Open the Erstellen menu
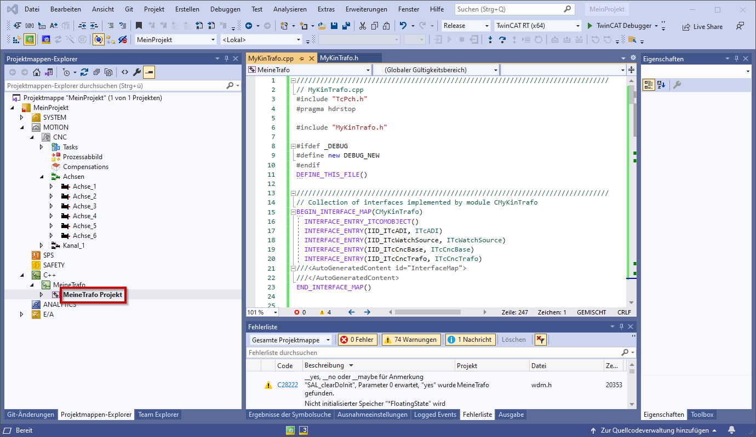756x437 pixels. (187, 9)
